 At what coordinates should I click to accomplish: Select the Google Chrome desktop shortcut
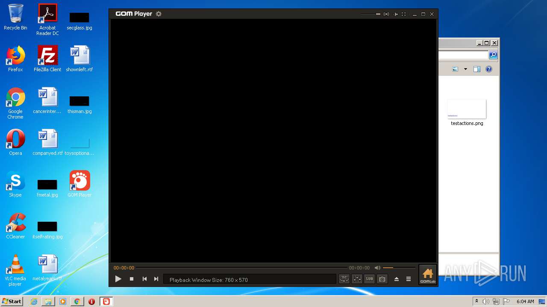(15, 103)
